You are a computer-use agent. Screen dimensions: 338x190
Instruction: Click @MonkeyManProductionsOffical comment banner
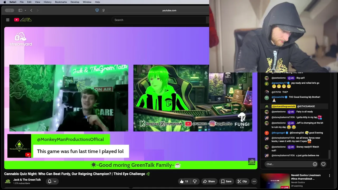[x=68, y=146]
